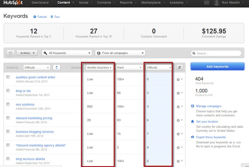
Task: Open the Content menu
Action: coord(66,3)
